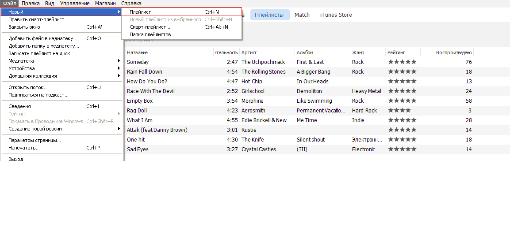
Task: Click artist The Rolling Stones
Action: 264,71
